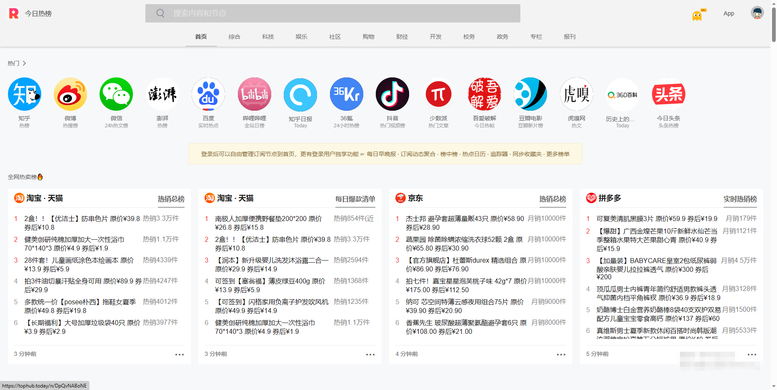Switch to the 专栏 tab

536,37
